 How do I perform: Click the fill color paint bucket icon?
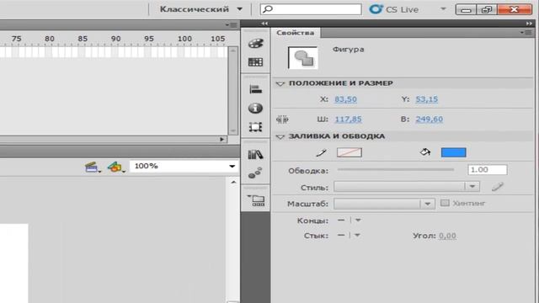point(425,152)
